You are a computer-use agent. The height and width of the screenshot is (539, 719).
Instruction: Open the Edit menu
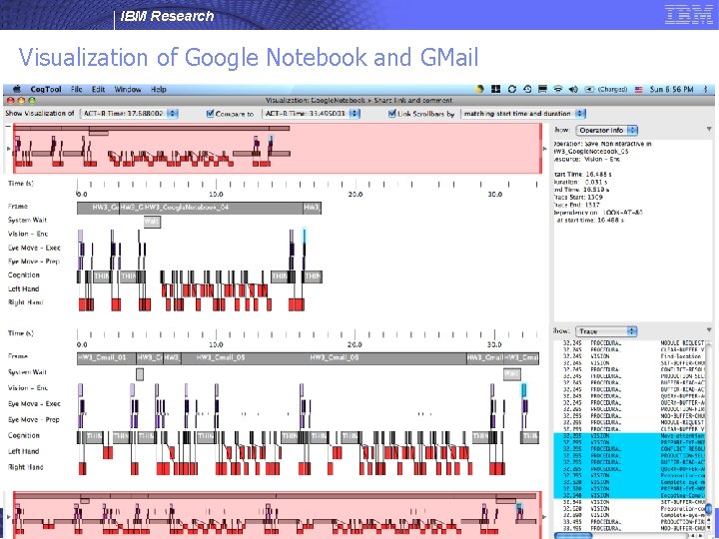pyautogui.click(x=98, y=90)
